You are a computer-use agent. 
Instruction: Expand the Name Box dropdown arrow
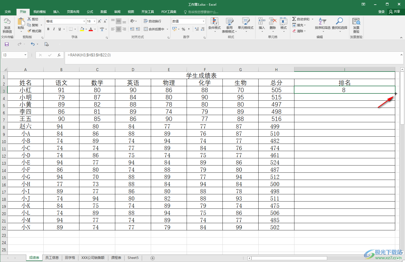click(25, 55)
